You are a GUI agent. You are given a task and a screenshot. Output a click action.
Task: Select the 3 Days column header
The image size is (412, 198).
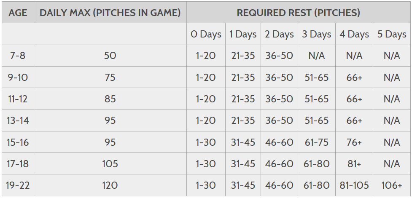click(317, 34)
